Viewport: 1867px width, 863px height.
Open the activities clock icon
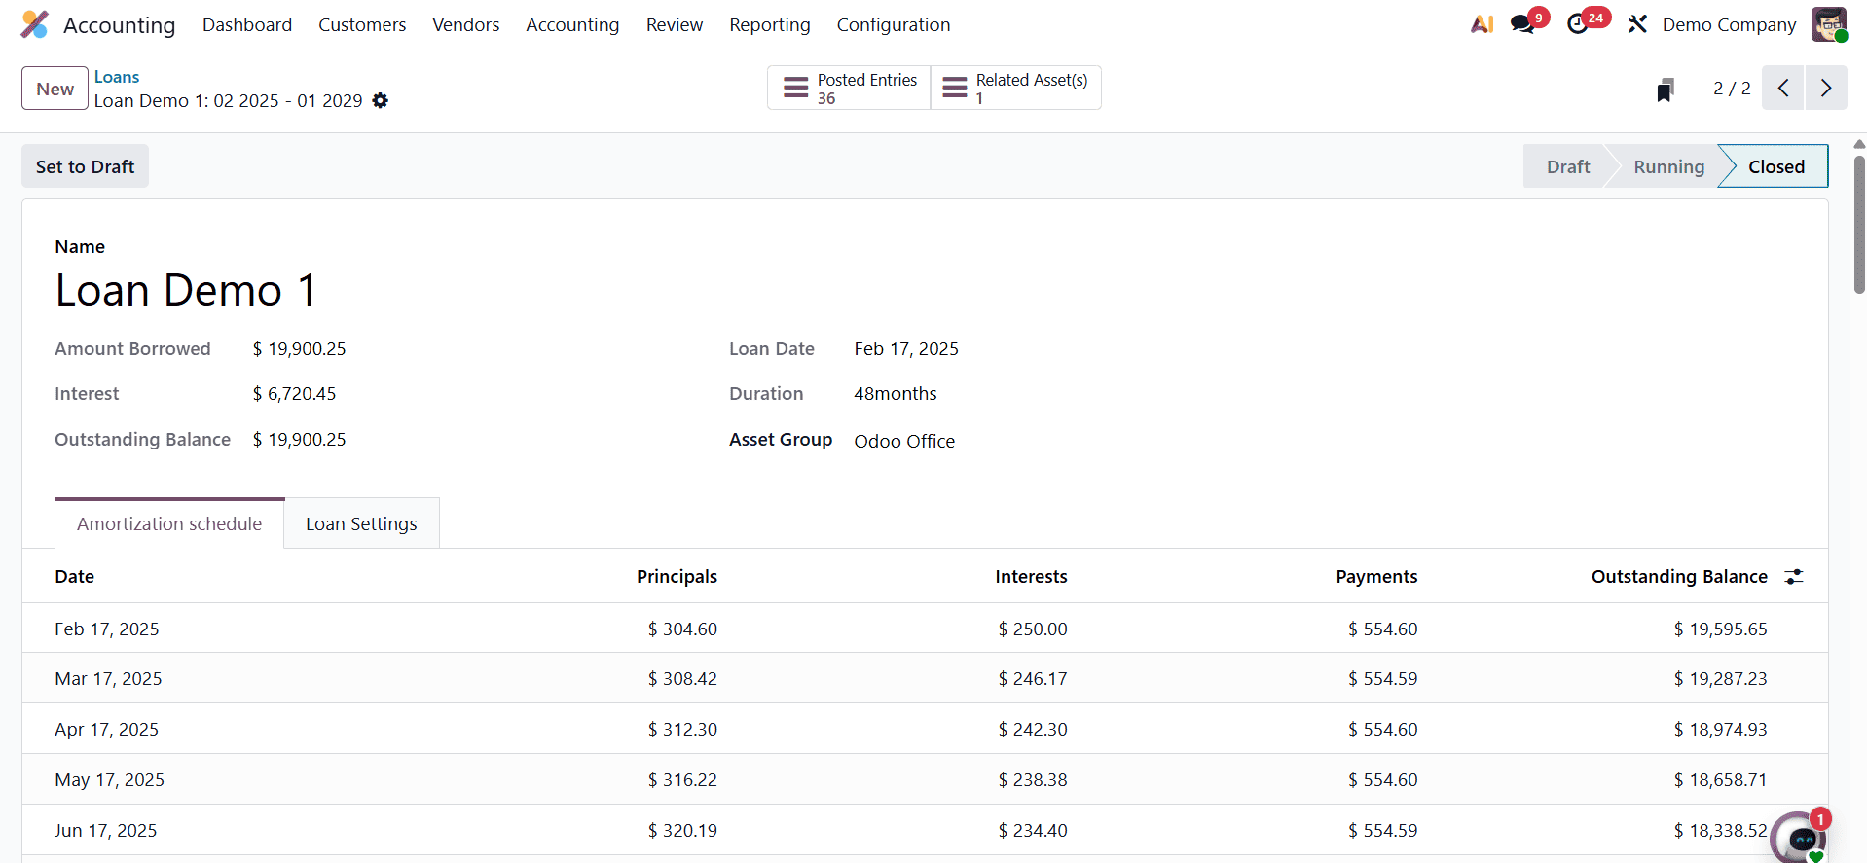(x=1578, y=24)
